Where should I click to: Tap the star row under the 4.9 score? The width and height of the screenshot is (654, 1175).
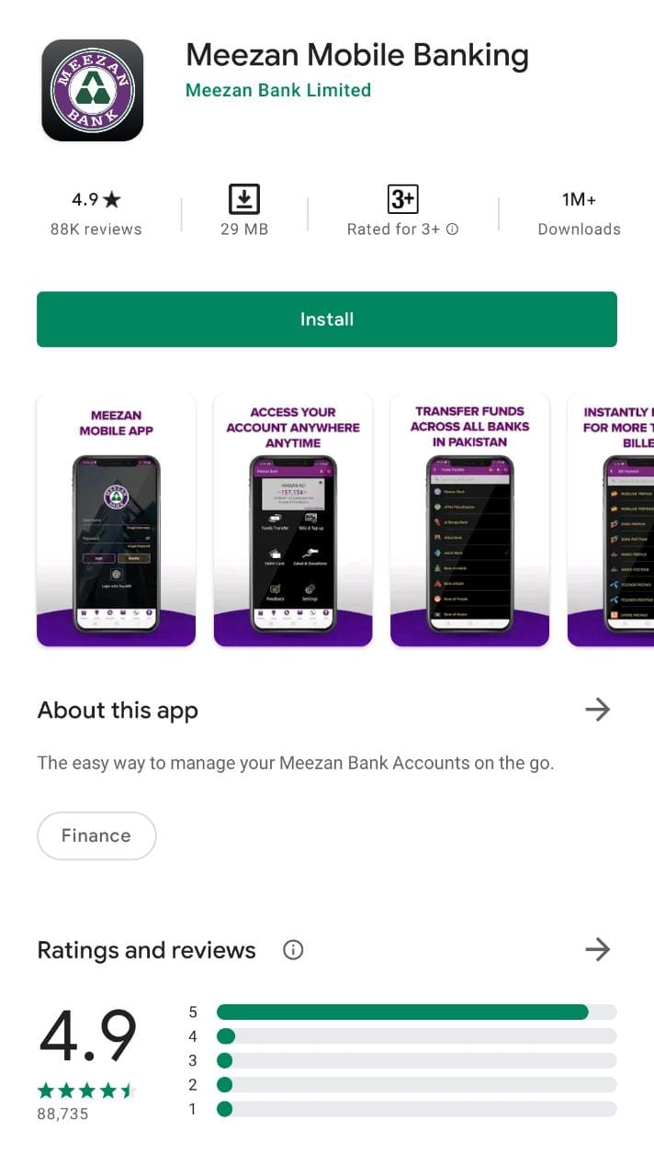[87, 1091]
